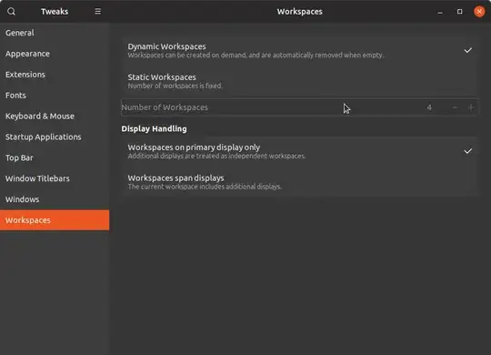Open the Appearance section

coord(55,54)
